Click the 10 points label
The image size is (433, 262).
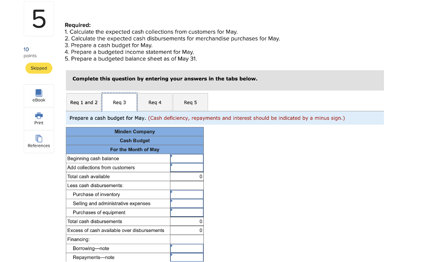tap(30, 52)
